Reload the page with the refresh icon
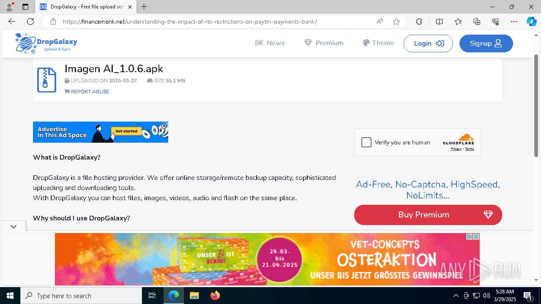Viewport: 541px width, 304px height. (x=30, y=22)
